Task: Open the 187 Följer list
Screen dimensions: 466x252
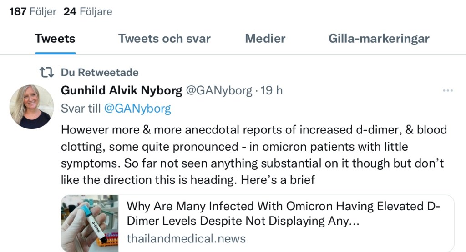Action: click(x=33, y=11)
